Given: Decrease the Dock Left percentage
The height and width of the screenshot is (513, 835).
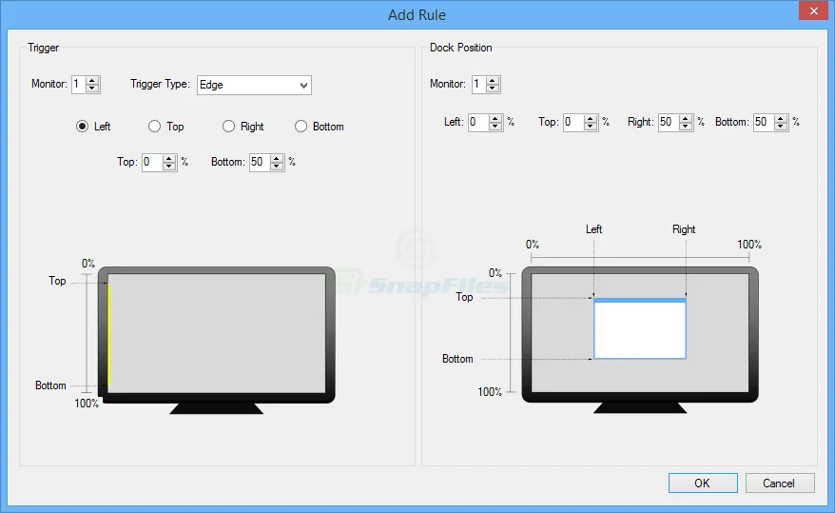Looking at the screenshot, I should tap(495, 126).
